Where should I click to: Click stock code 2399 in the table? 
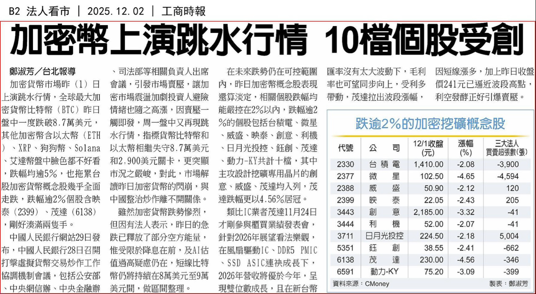(345, 199)
